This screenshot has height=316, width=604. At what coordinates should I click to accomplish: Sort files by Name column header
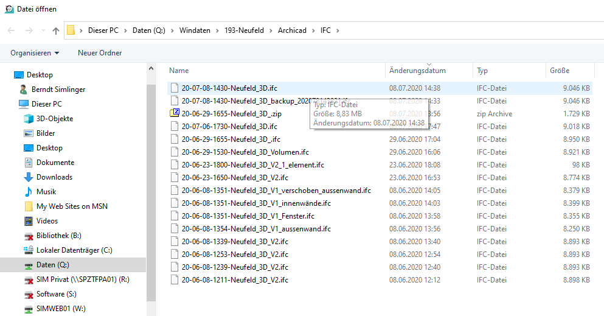click(179, 71)
